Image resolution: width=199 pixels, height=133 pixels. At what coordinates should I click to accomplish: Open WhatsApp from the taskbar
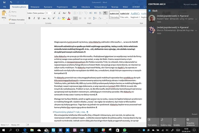tap(125, 130)
